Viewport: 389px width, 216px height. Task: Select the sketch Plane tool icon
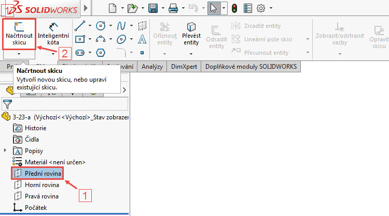[x=142, y=26]
